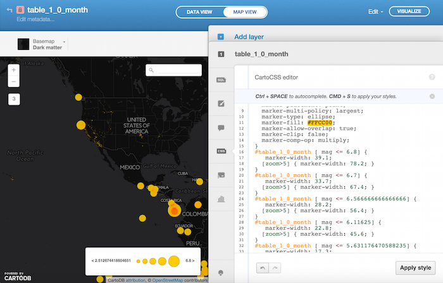Open the filters bar chart icon
The height and width of the screenshot is (283, 443).
point(221,199)
